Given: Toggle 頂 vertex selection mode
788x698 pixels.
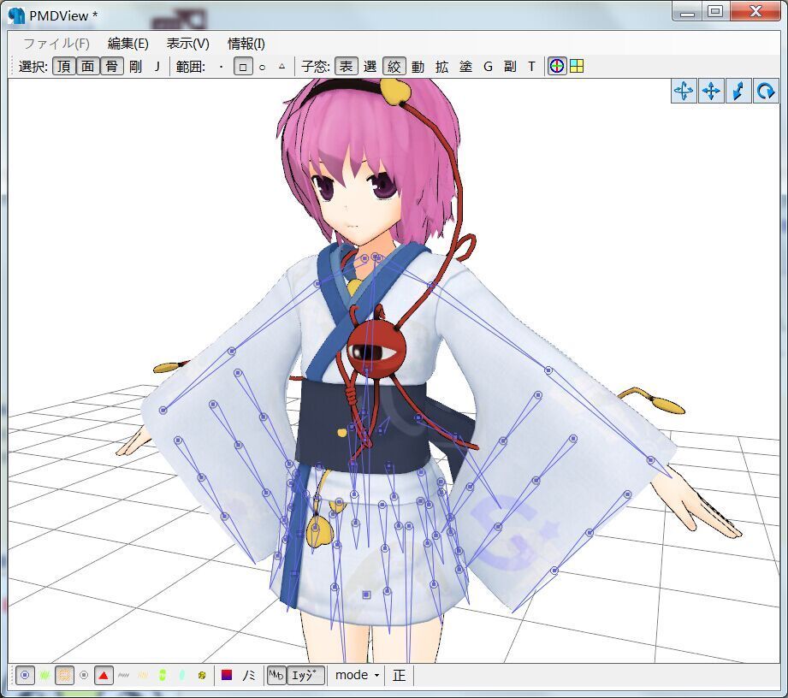Looking at the screenshot, I should tap(63, 66).
